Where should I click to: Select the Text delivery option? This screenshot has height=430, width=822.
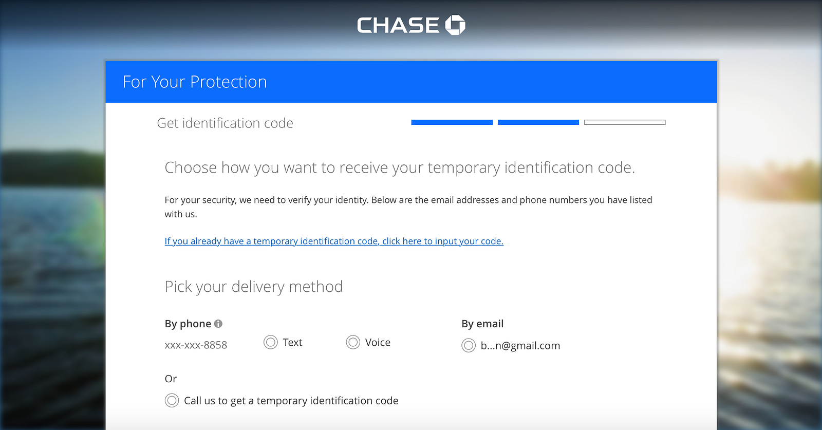click(x=271, y=342)
